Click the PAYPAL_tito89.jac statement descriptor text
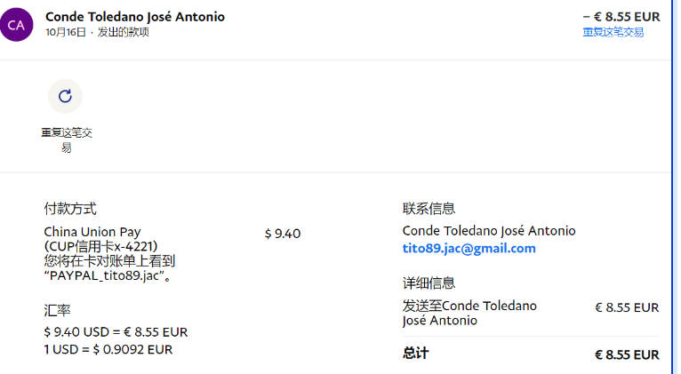 click(x=107, y=275)
